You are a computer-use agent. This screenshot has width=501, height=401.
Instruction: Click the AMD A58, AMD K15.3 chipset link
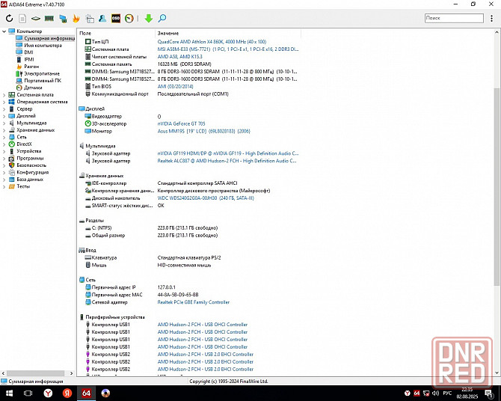(180, 57)
